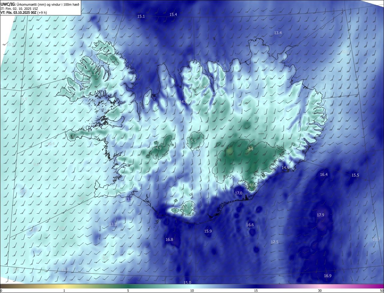Click the 14.9 value on the southeast coast
The width and height of the screenshot is (384, 293).
pyautogui.click(x=285, y=168)
